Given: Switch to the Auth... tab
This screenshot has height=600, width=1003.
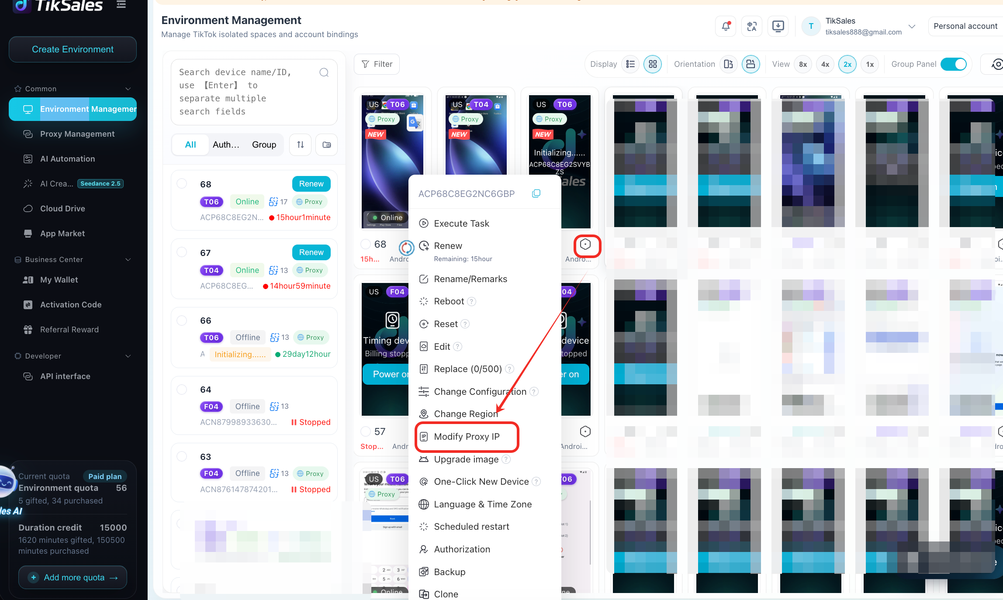Looking at the screenshot, I should 226,145.
